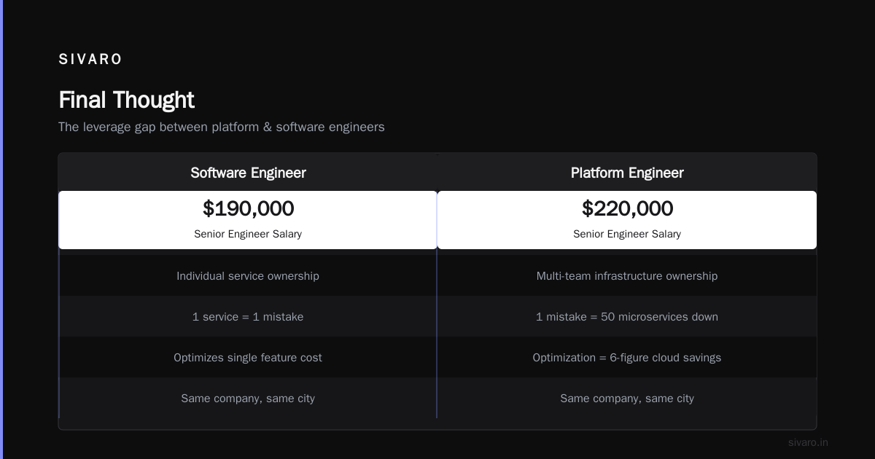Select the 50 microservices down cell
The height and width of the screenshot is (459, 875).
click(x=627, y=317)
